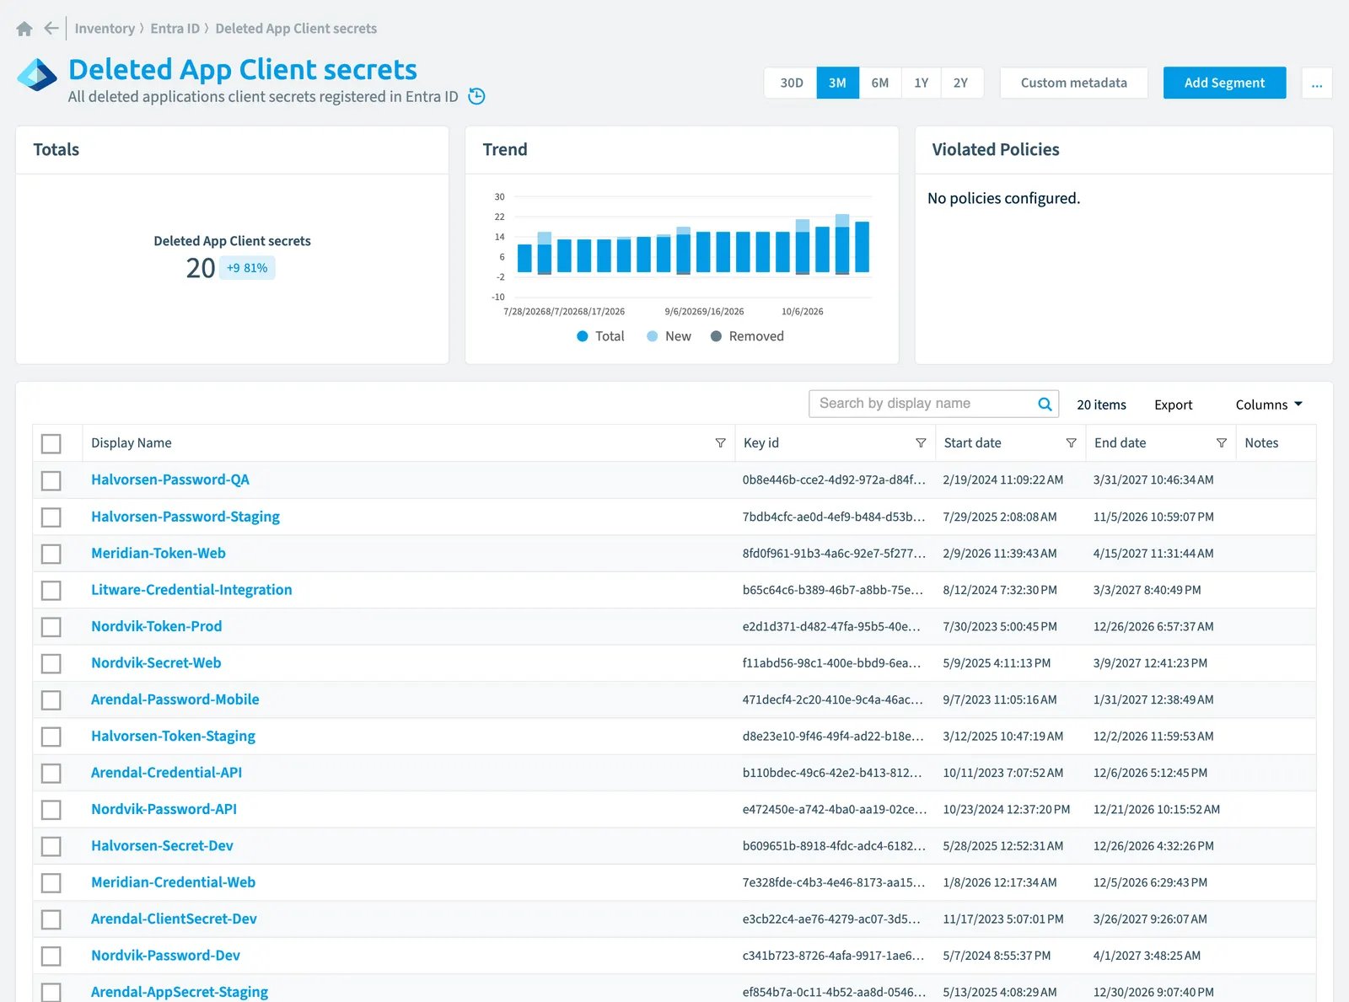
Task: Select the Halvorsen-Token-Staging row checkbox
Action: (x=51, y=737)
